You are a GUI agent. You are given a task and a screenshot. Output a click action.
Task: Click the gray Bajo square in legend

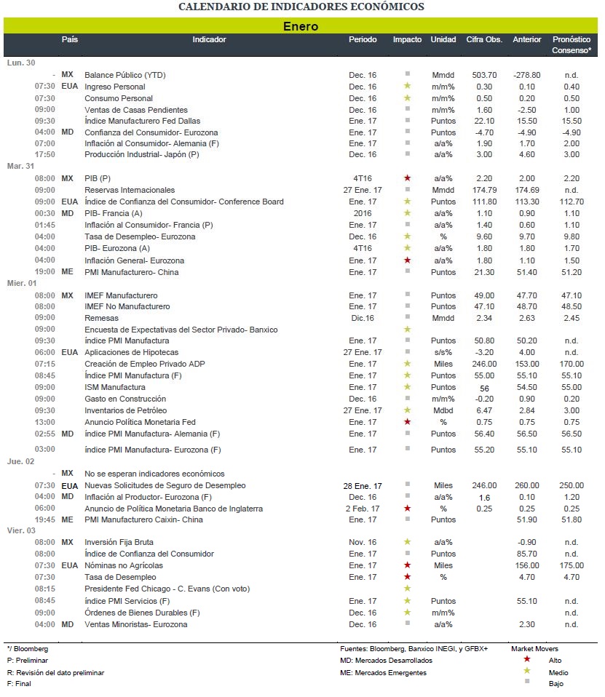[x=527, y=681]
